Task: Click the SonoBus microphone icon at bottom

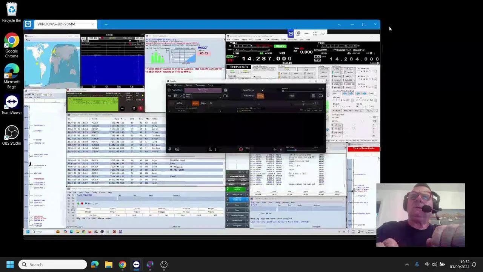Action: pyautogui.click(x=170, y=149)
